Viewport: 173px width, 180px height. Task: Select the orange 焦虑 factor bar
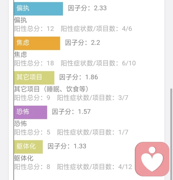click(x=37, y=43)
